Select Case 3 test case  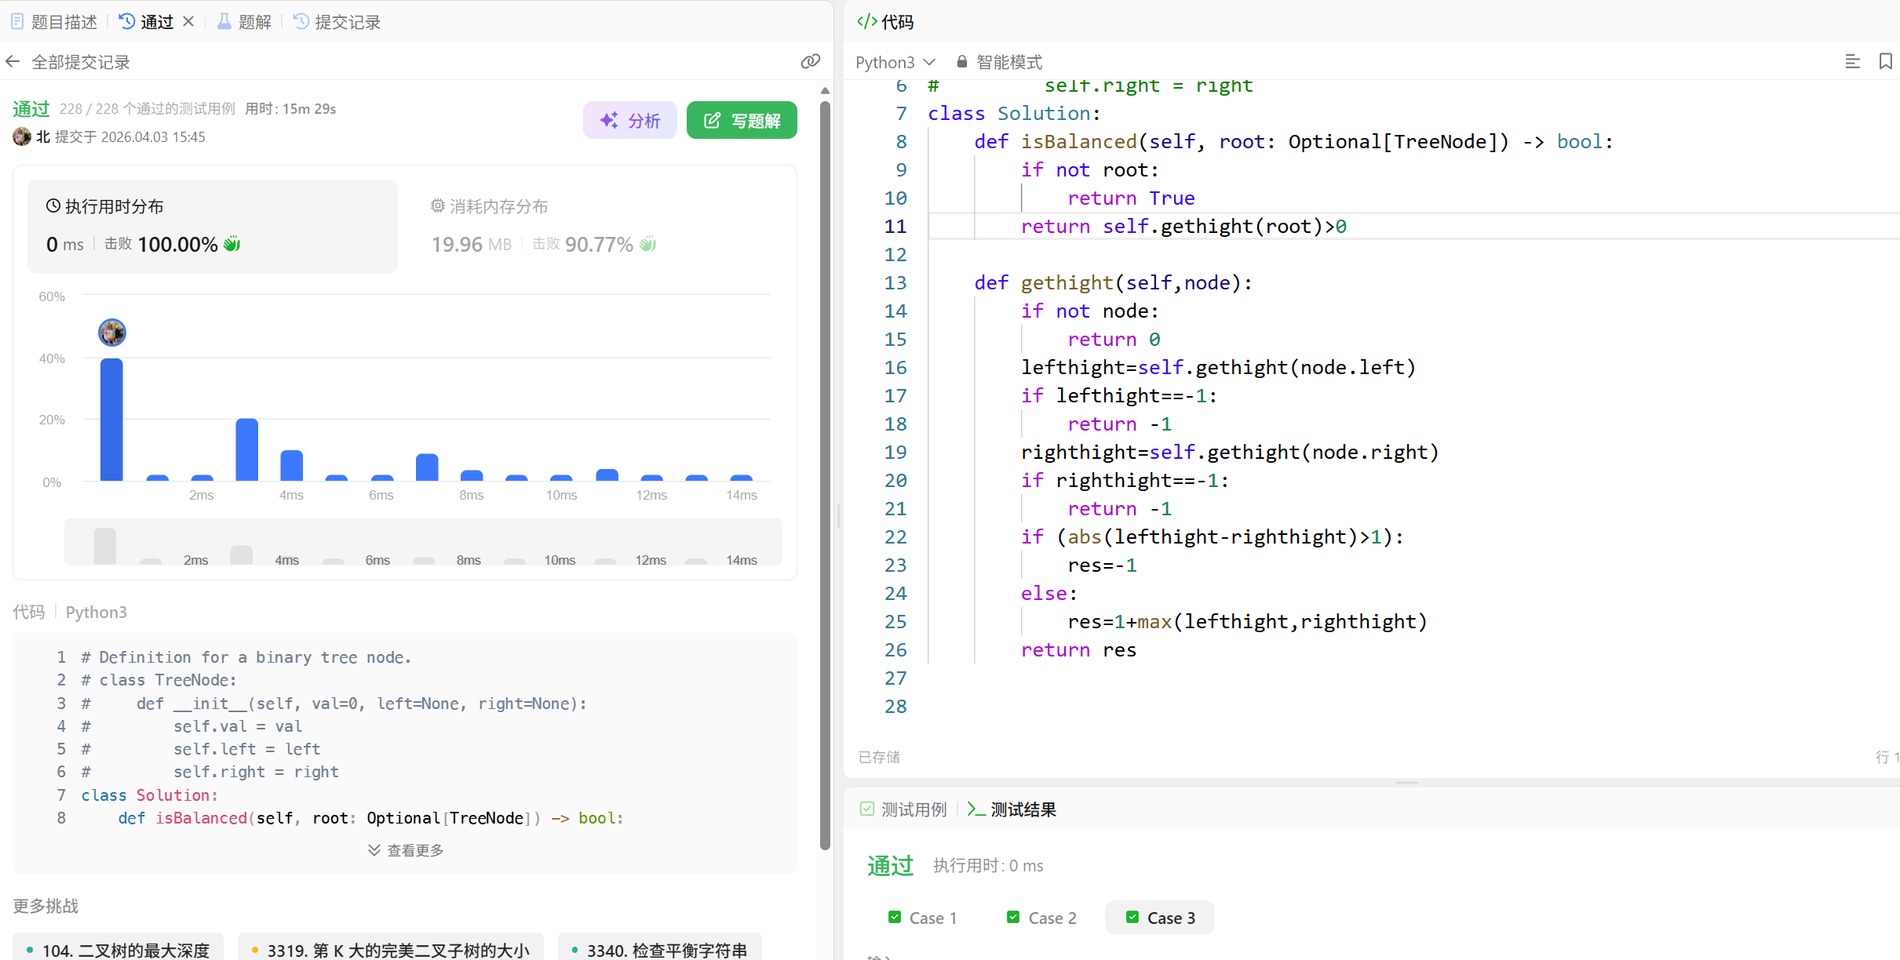tap(1160, 918)
